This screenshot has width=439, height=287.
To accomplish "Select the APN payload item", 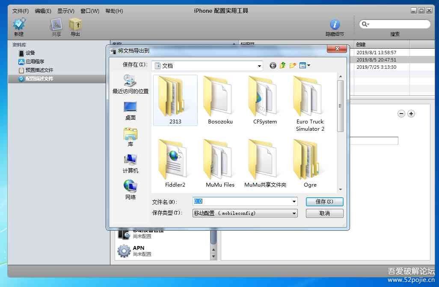I will pyautogui.click(x=163, y=251).
